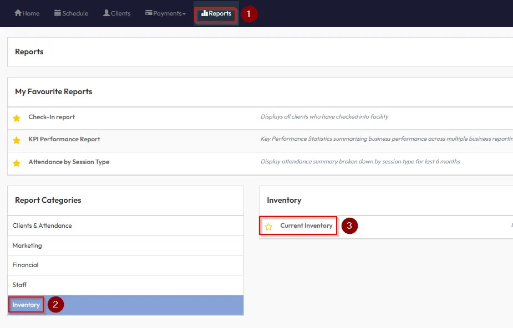Select the Inventory report category
Image resolution: width=513 pixels, height=328 pixels.
(26, 305)
